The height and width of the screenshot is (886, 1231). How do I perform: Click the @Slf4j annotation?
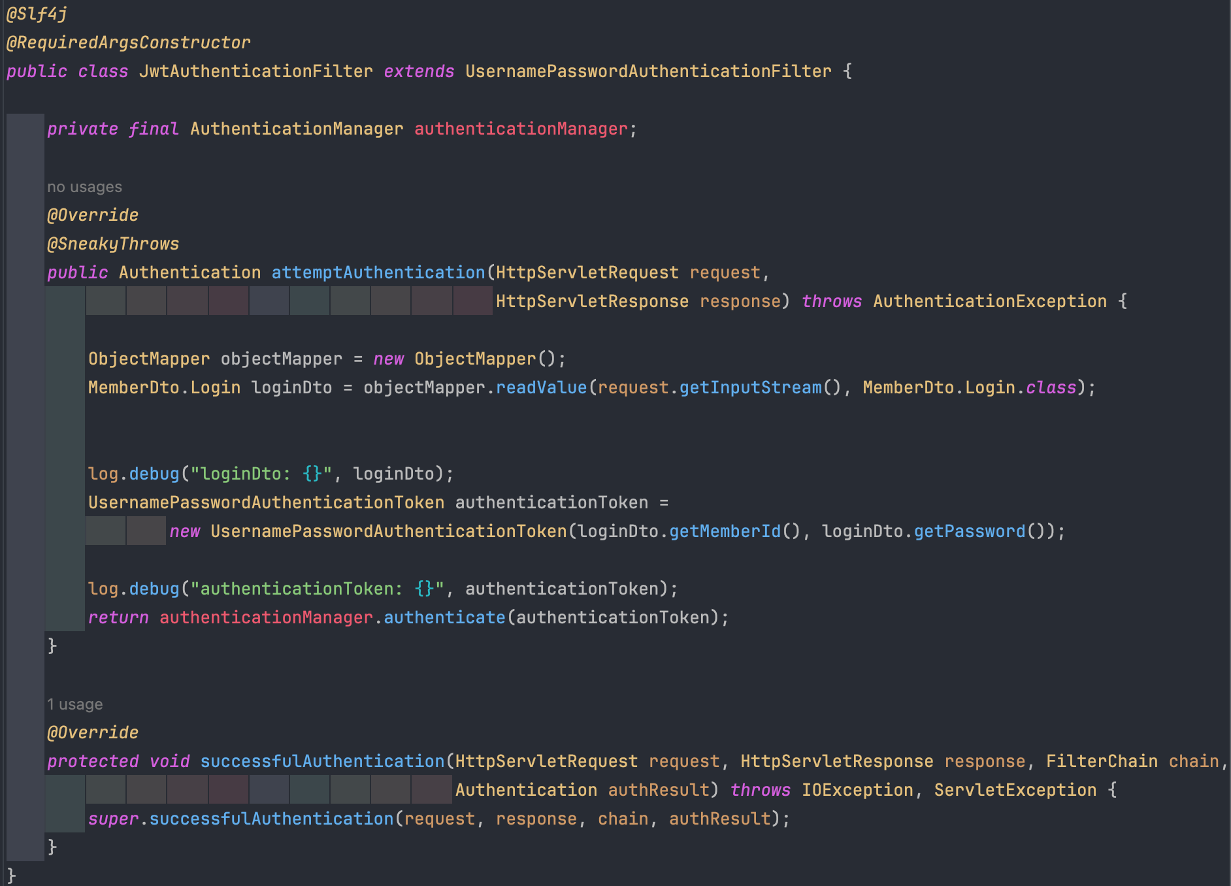37,14
